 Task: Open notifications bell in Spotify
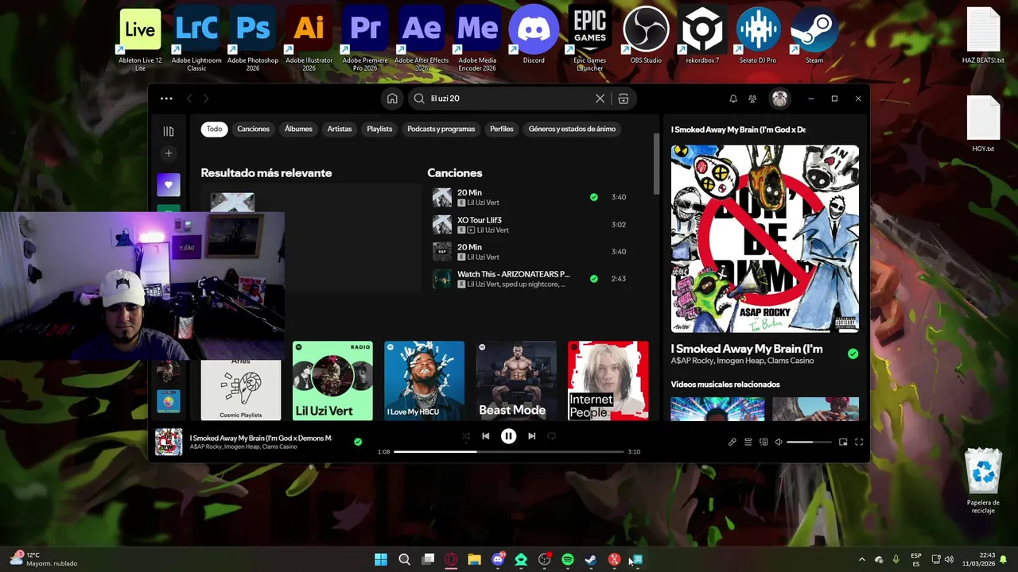[x=732, y=99]
